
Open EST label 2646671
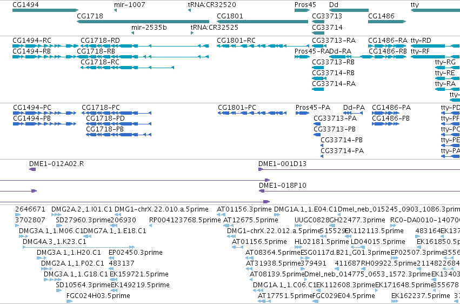point(30,209)
